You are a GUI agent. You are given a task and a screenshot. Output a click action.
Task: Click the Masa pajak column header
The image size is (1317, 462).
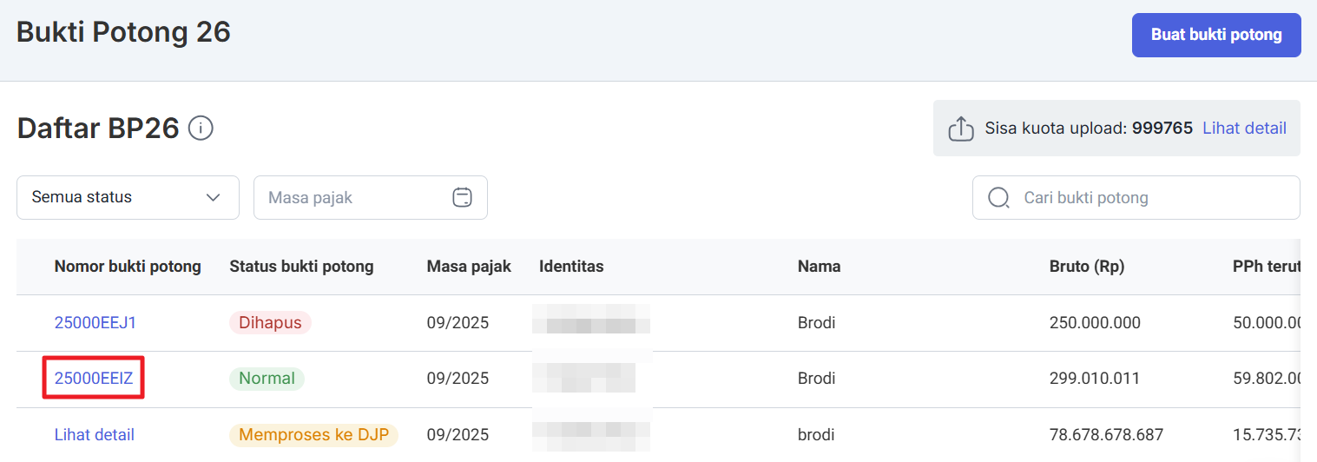tap(469, 267)
